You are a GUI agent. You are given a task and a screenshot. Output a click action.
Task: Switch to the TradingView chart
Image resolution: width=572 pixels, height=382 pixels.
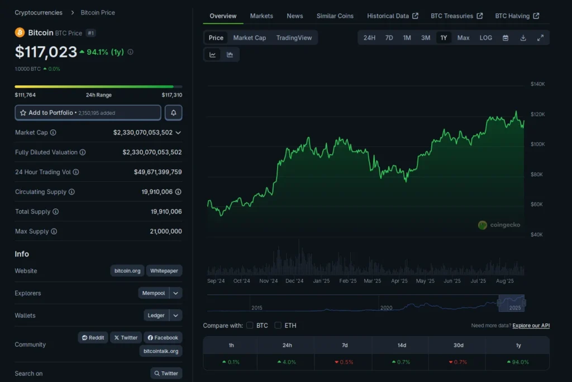294,38
